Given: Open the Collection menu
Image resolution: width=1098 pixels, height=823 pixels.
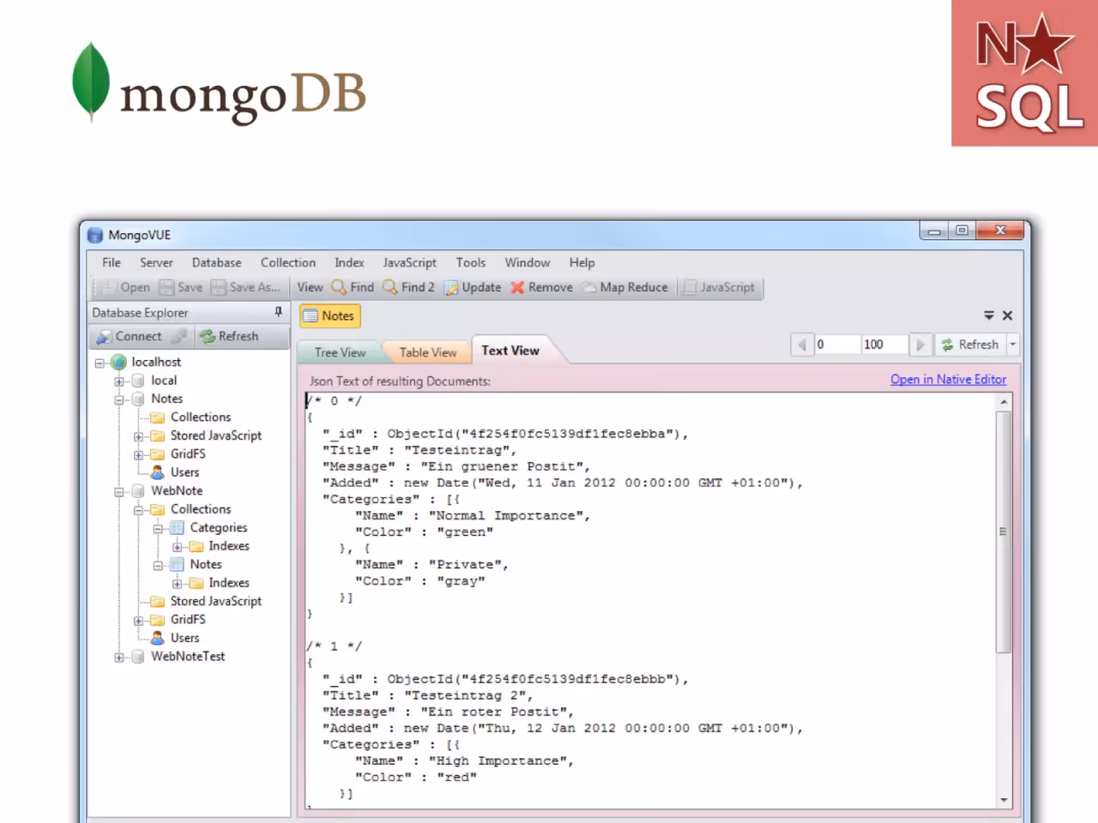Looking at the screenshot, I should click(x=288, y=262).
